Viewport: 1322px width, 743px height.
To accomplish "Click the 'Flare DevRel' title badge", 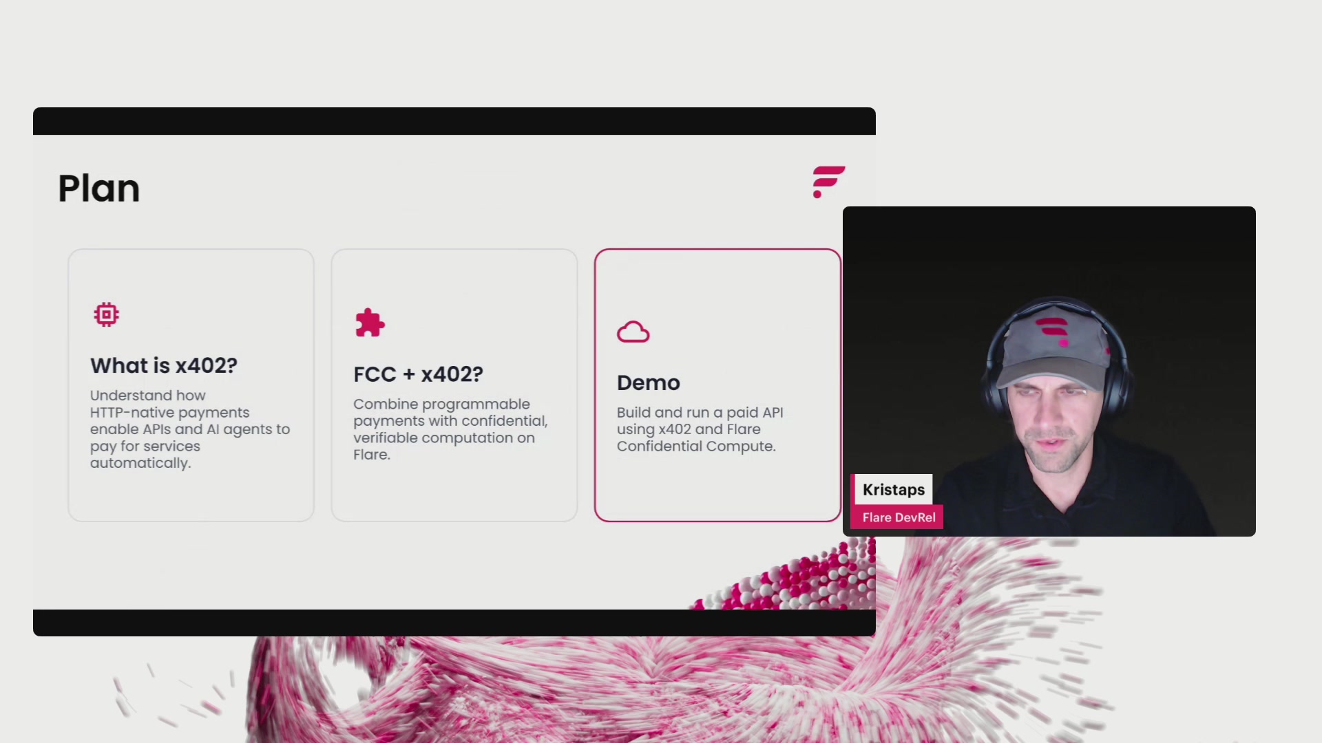I will [899, 517].
